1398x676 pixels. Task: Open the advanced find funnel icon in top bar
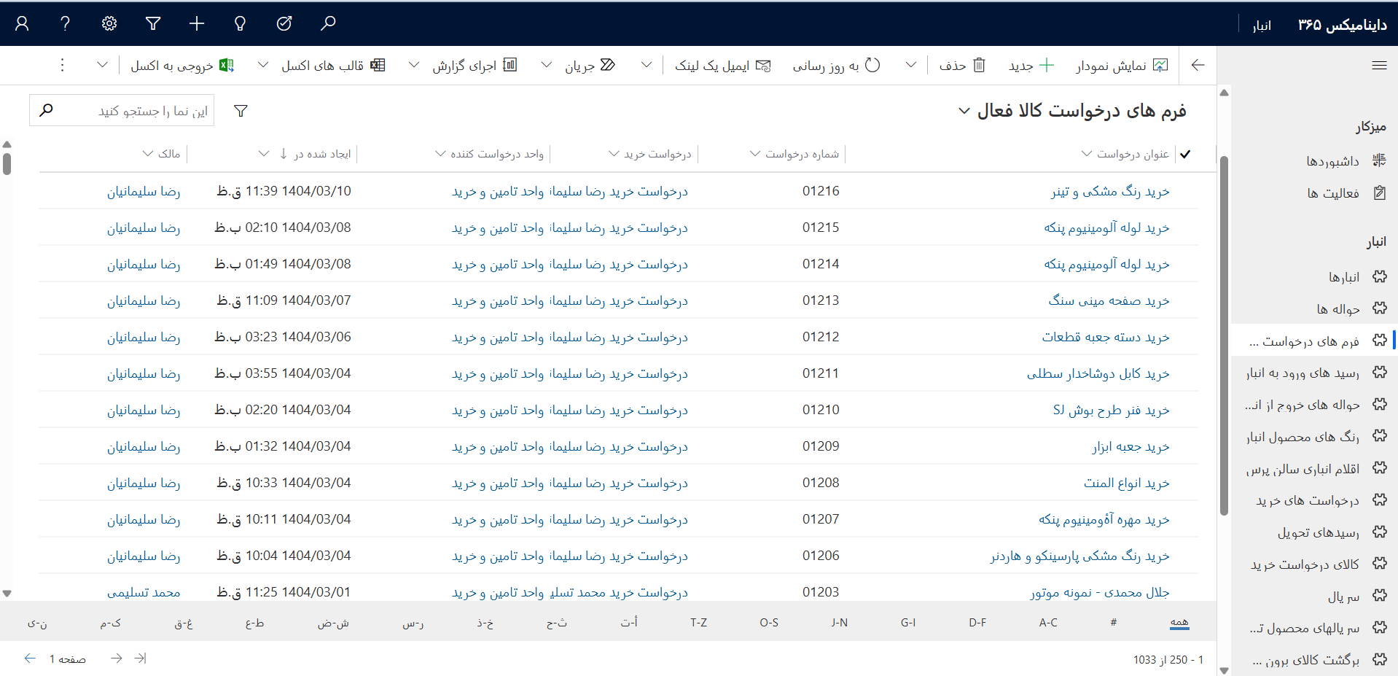(x=153, y=23)
